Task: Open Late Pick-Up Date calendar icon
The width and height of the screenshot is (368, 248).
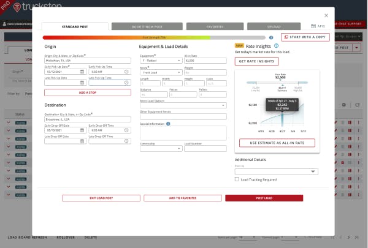Action: (x=83, y=82)
